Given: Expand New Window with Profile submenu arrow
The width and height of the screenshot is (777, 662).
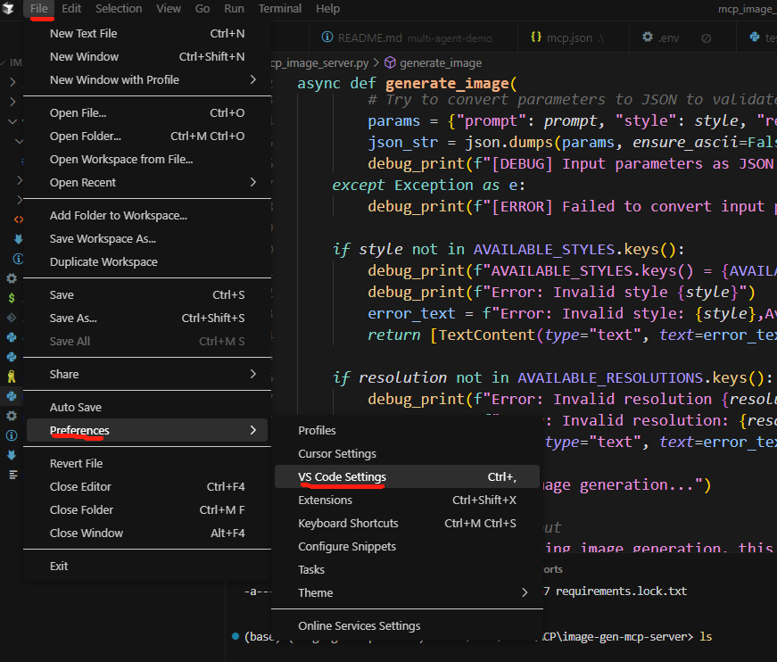Looking at the screenshot, I should pyautogui.click(x=253, y=79).
